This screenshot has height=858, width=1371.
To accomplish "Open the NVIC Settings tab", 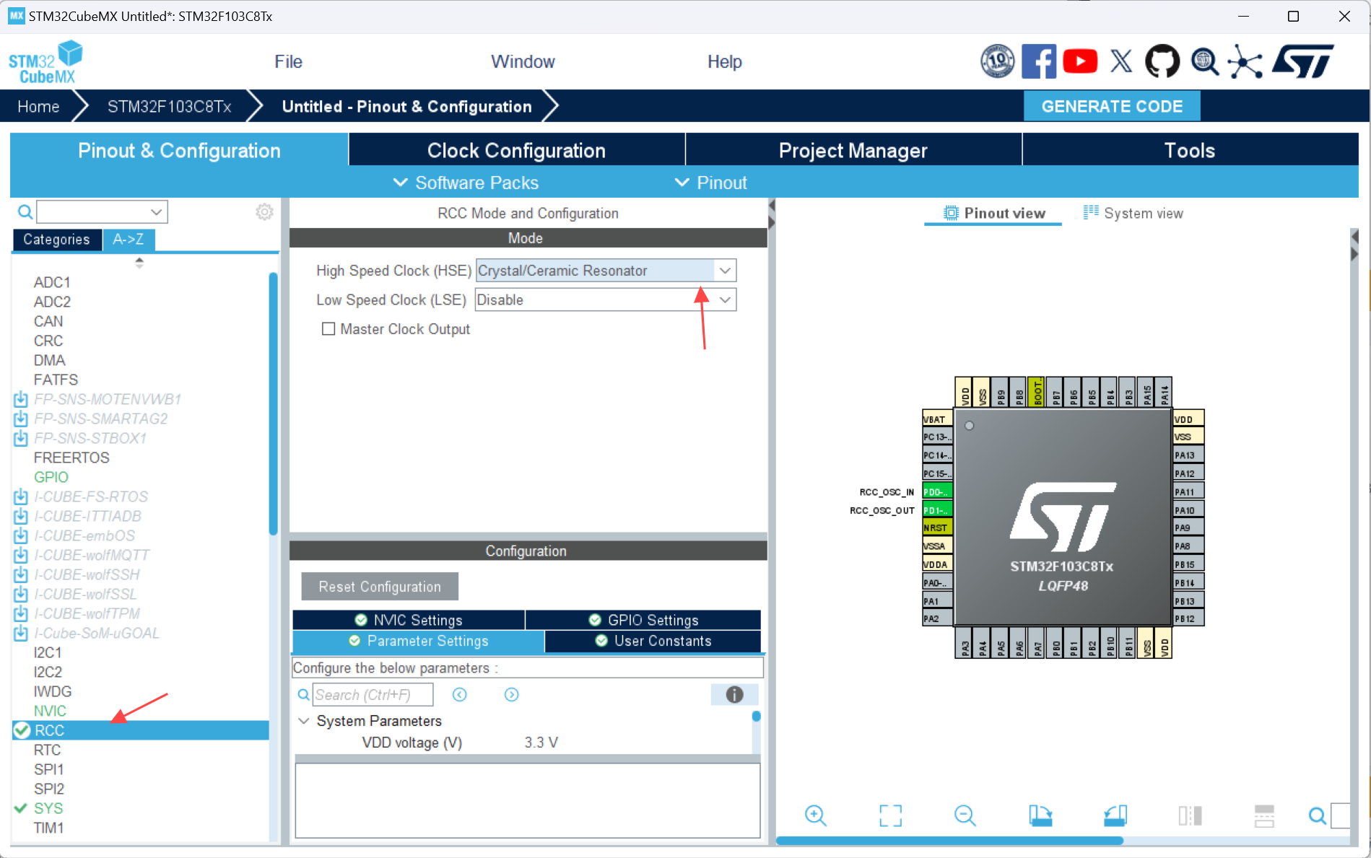I will (409, 620).
